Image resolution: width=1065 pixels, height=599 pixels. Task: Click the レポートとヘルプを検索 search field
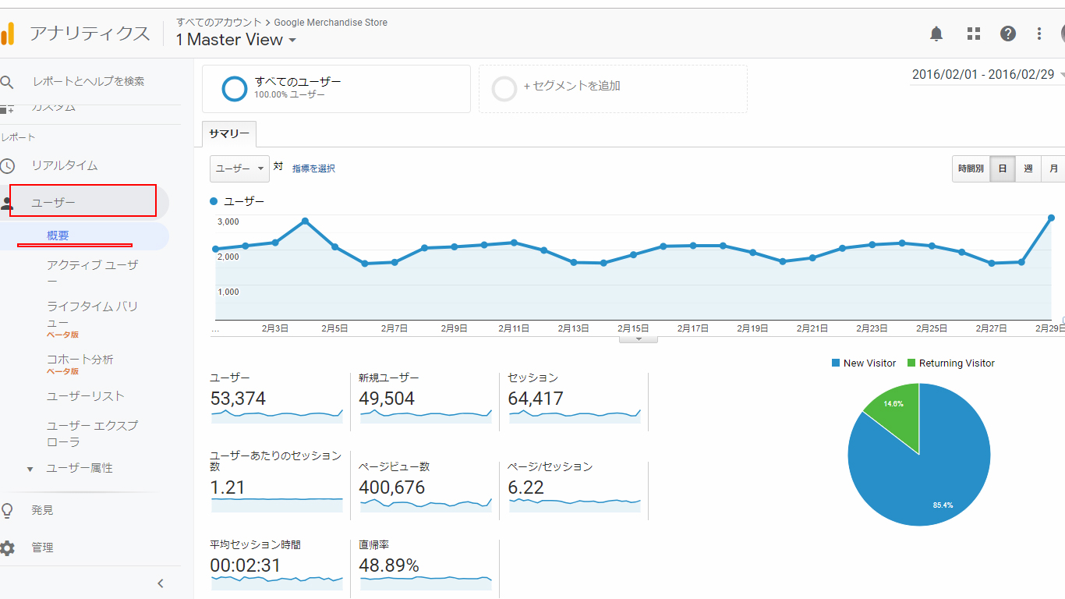[x=88, y=81]
